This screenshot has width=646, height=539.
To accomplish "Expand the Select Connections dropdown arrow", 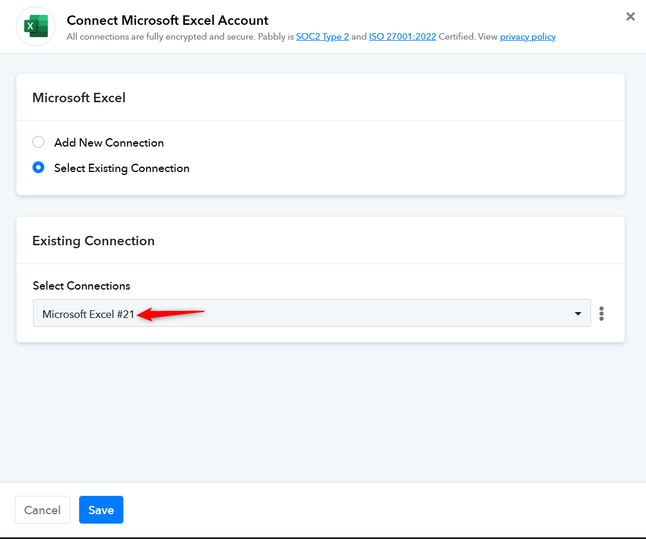I will click(x=578, y=313).
